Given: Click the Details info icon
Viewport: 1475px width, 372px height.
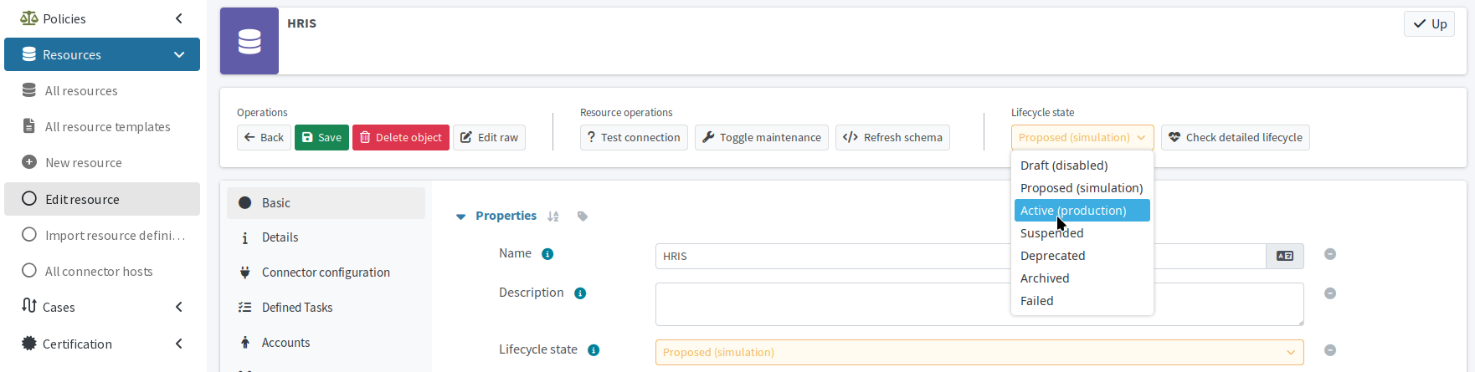Looking at the screenshot, I should (x=245, y=238).
